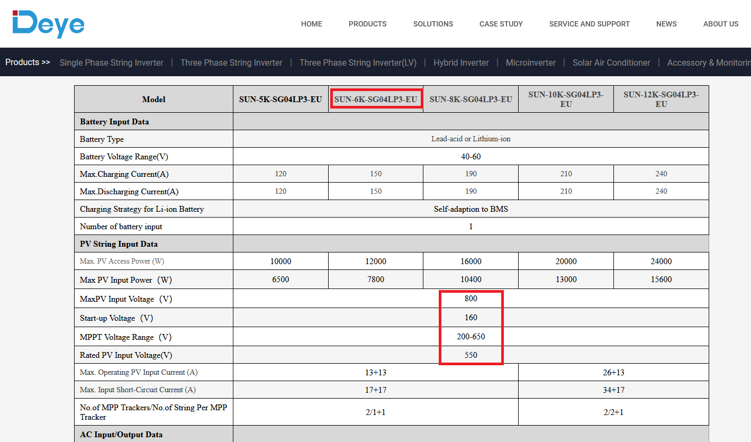751x442 pixels.
Task: Click the 10400 input power cell
Action: (x=471, y=279)
